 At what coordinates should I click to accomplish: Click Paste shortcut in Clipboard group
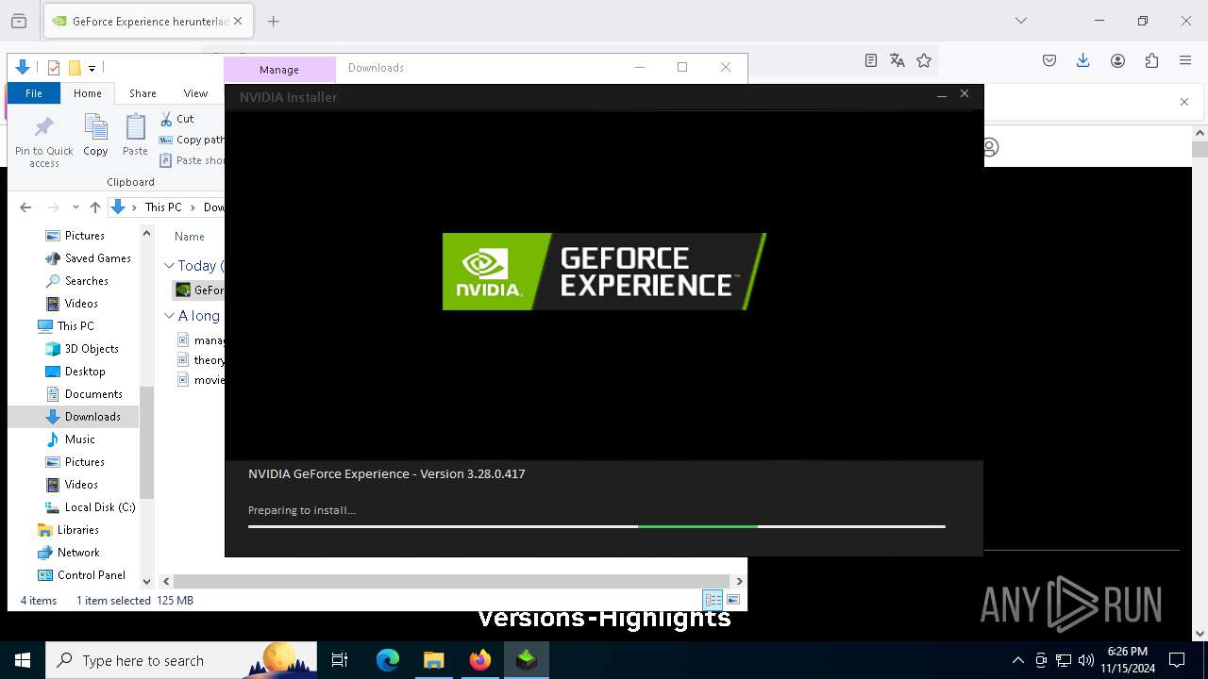[192, 160]
